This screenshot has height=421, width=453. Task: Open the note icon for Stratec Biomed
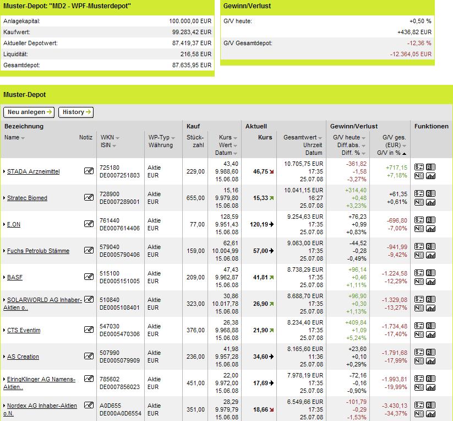pos(89,197)
